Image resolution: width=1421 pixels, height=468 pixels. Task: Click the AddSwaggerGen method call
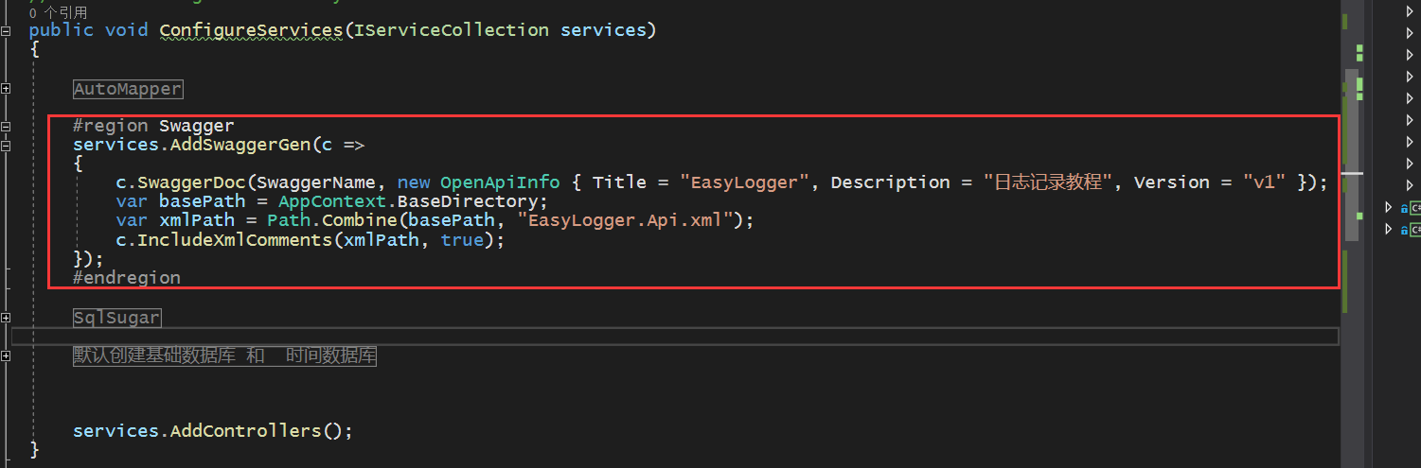[240, 145]
